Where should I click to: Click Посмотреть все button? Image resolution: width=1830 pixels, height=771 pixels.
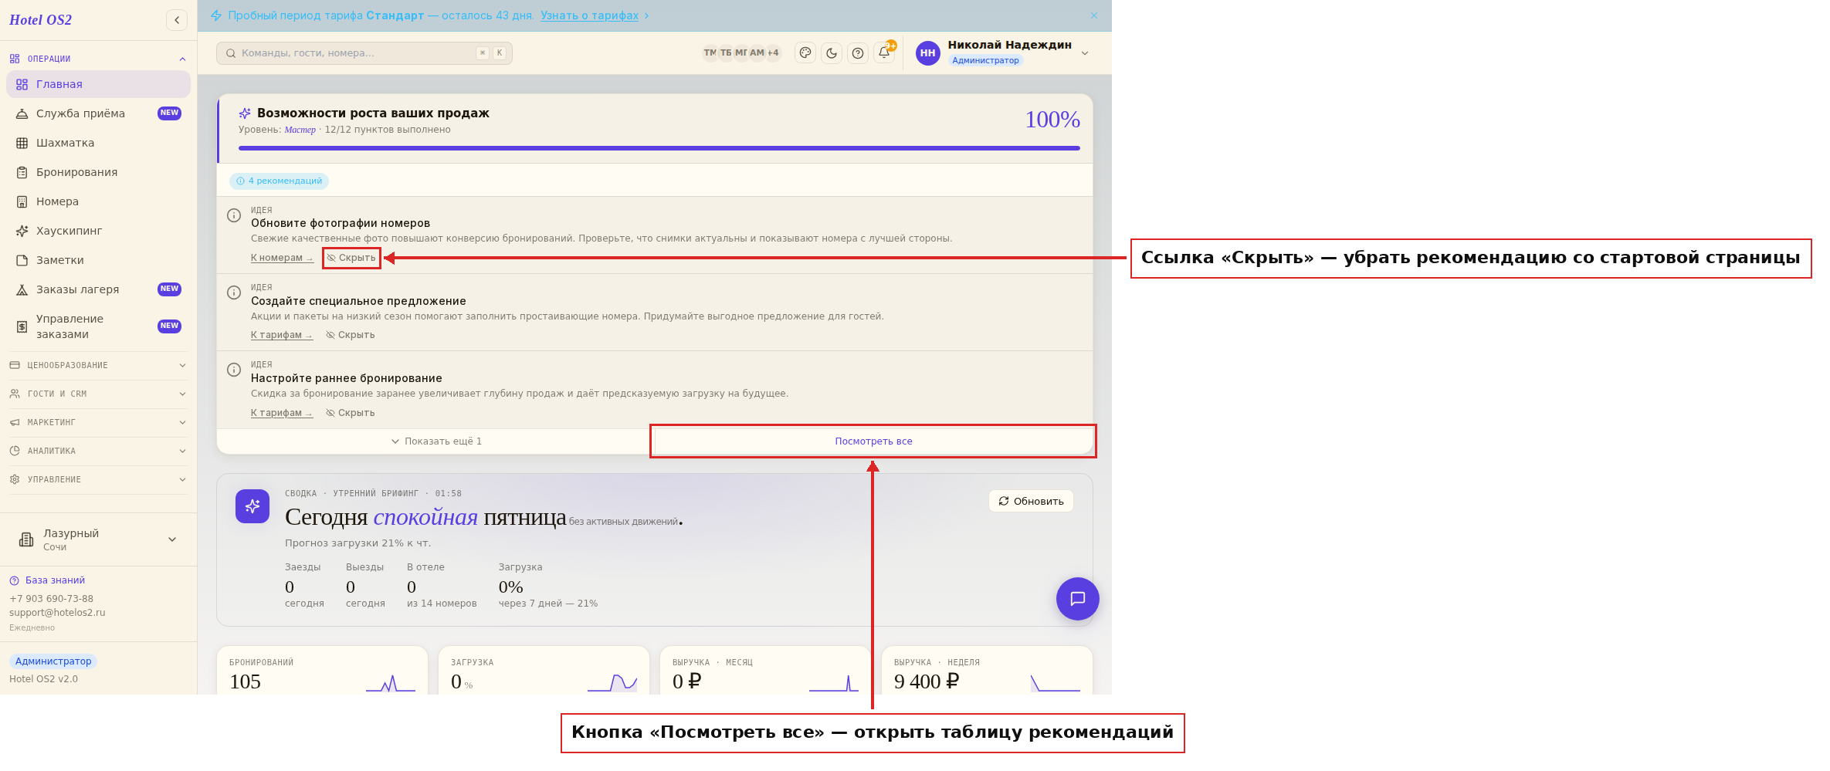[x=873, y=441]
